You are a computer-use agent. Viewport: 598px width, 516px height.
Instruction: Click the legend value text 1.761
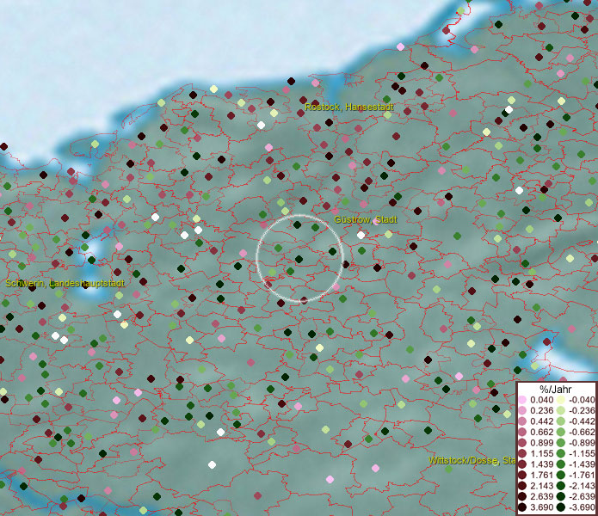pyautogui.click(x=541, y=476)
